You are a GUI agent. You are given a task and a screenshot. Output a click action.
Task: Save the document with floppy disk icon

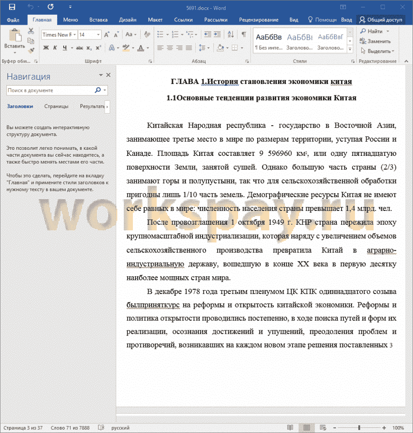[x=12, y=7]
